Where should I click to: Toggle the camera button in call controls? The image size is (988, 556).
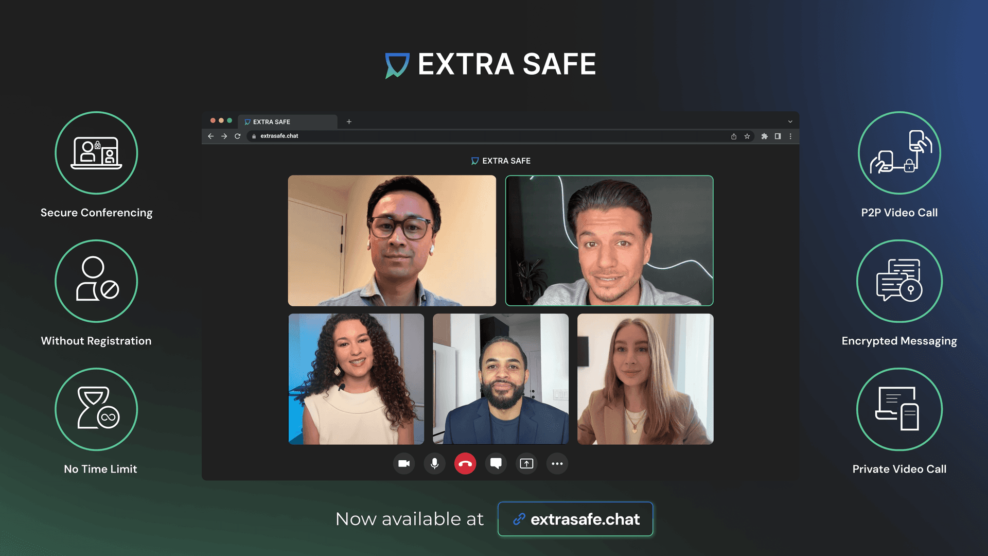(x=404, y=463)
